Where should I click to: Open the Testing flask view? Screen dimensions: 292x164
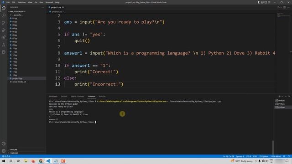point(4,45)
